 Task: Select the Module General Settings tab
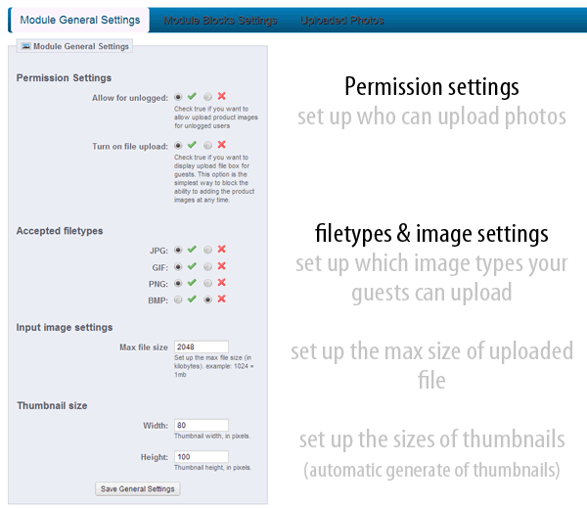tap(77, 20)
